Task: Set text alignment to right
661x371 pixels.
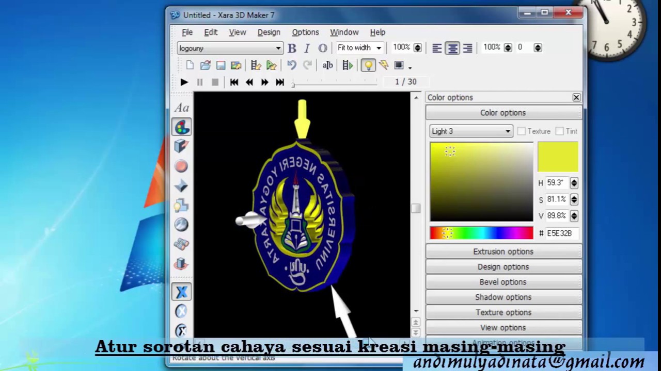Action: point(468,48)
